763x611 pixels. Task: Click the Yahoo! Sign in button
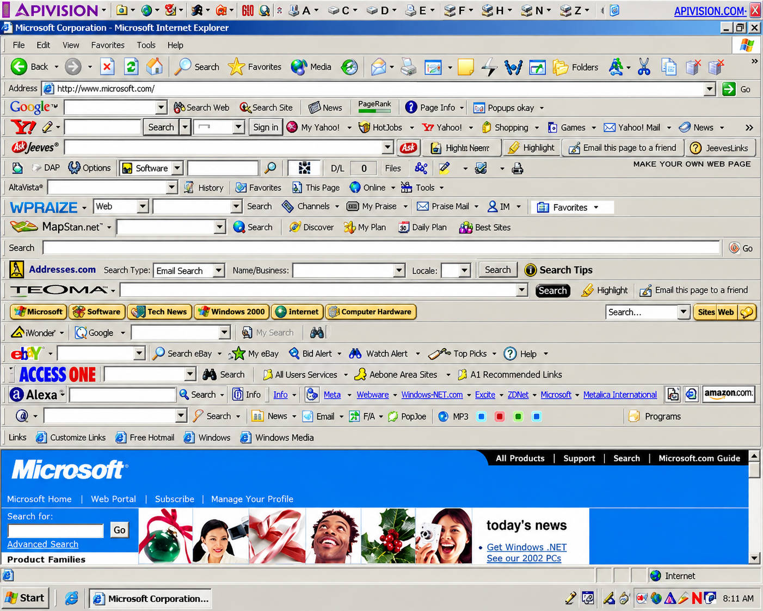pyautogui.click(x=266, y=127)
